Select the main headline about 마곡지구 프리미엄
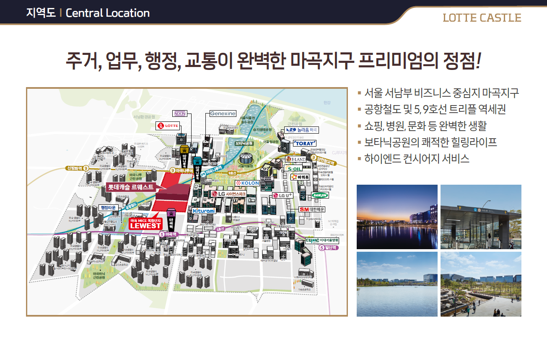The height and width of the screenshot is (343, 547). 273,62
